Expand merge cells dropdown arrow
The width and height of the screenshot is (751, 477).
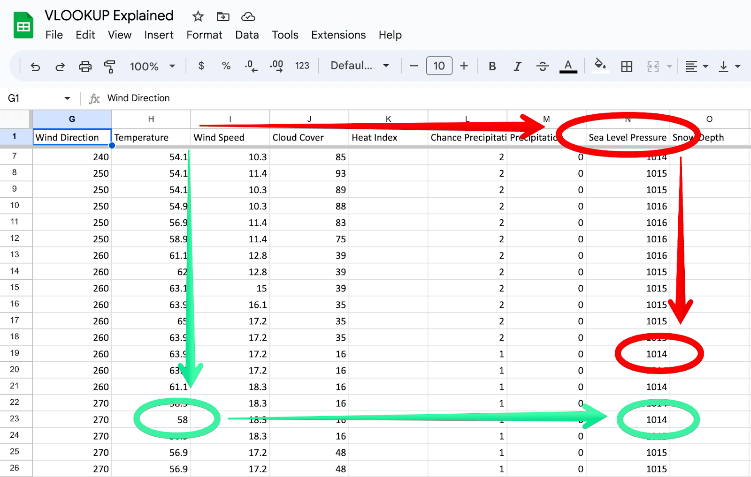pos(669,67)
